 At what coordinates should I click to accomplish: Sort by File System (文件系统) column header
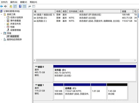pyautogui.click(x=73, y=11)
